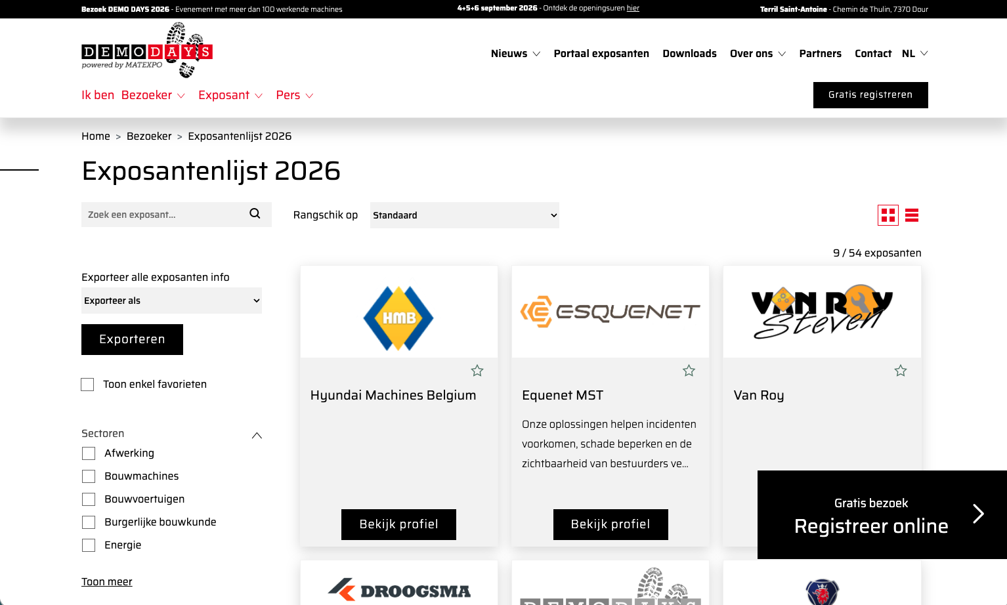The width and height of the screenshot is (1007, 605).
Task: Open Portaal exposanten menu item
Action: (x=601, y=54)
